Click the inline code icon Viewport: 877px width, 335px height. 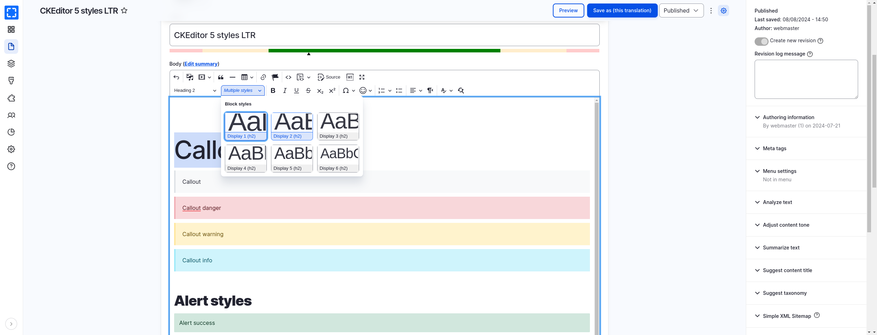point(288,77)
